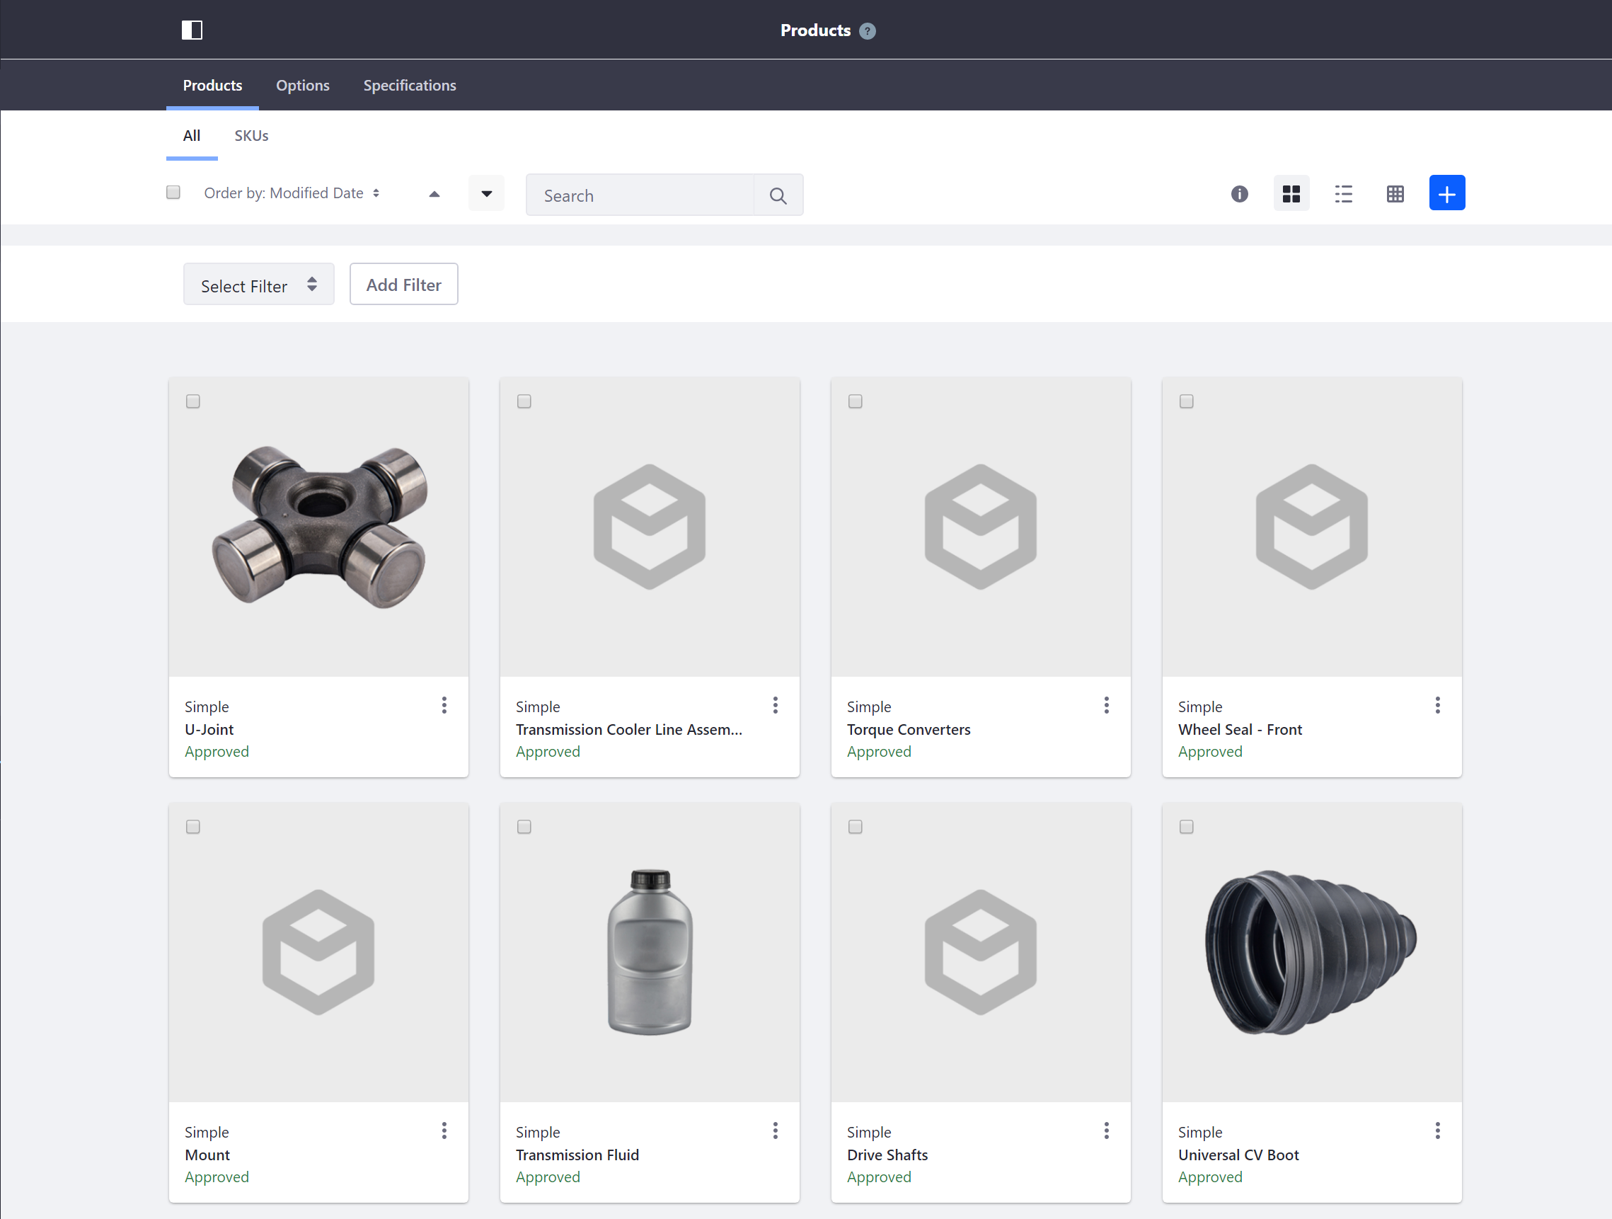Viewport: 1612px width, 1219px height.
Task: Click the Specifications menu item
Action: pos(408,84)
